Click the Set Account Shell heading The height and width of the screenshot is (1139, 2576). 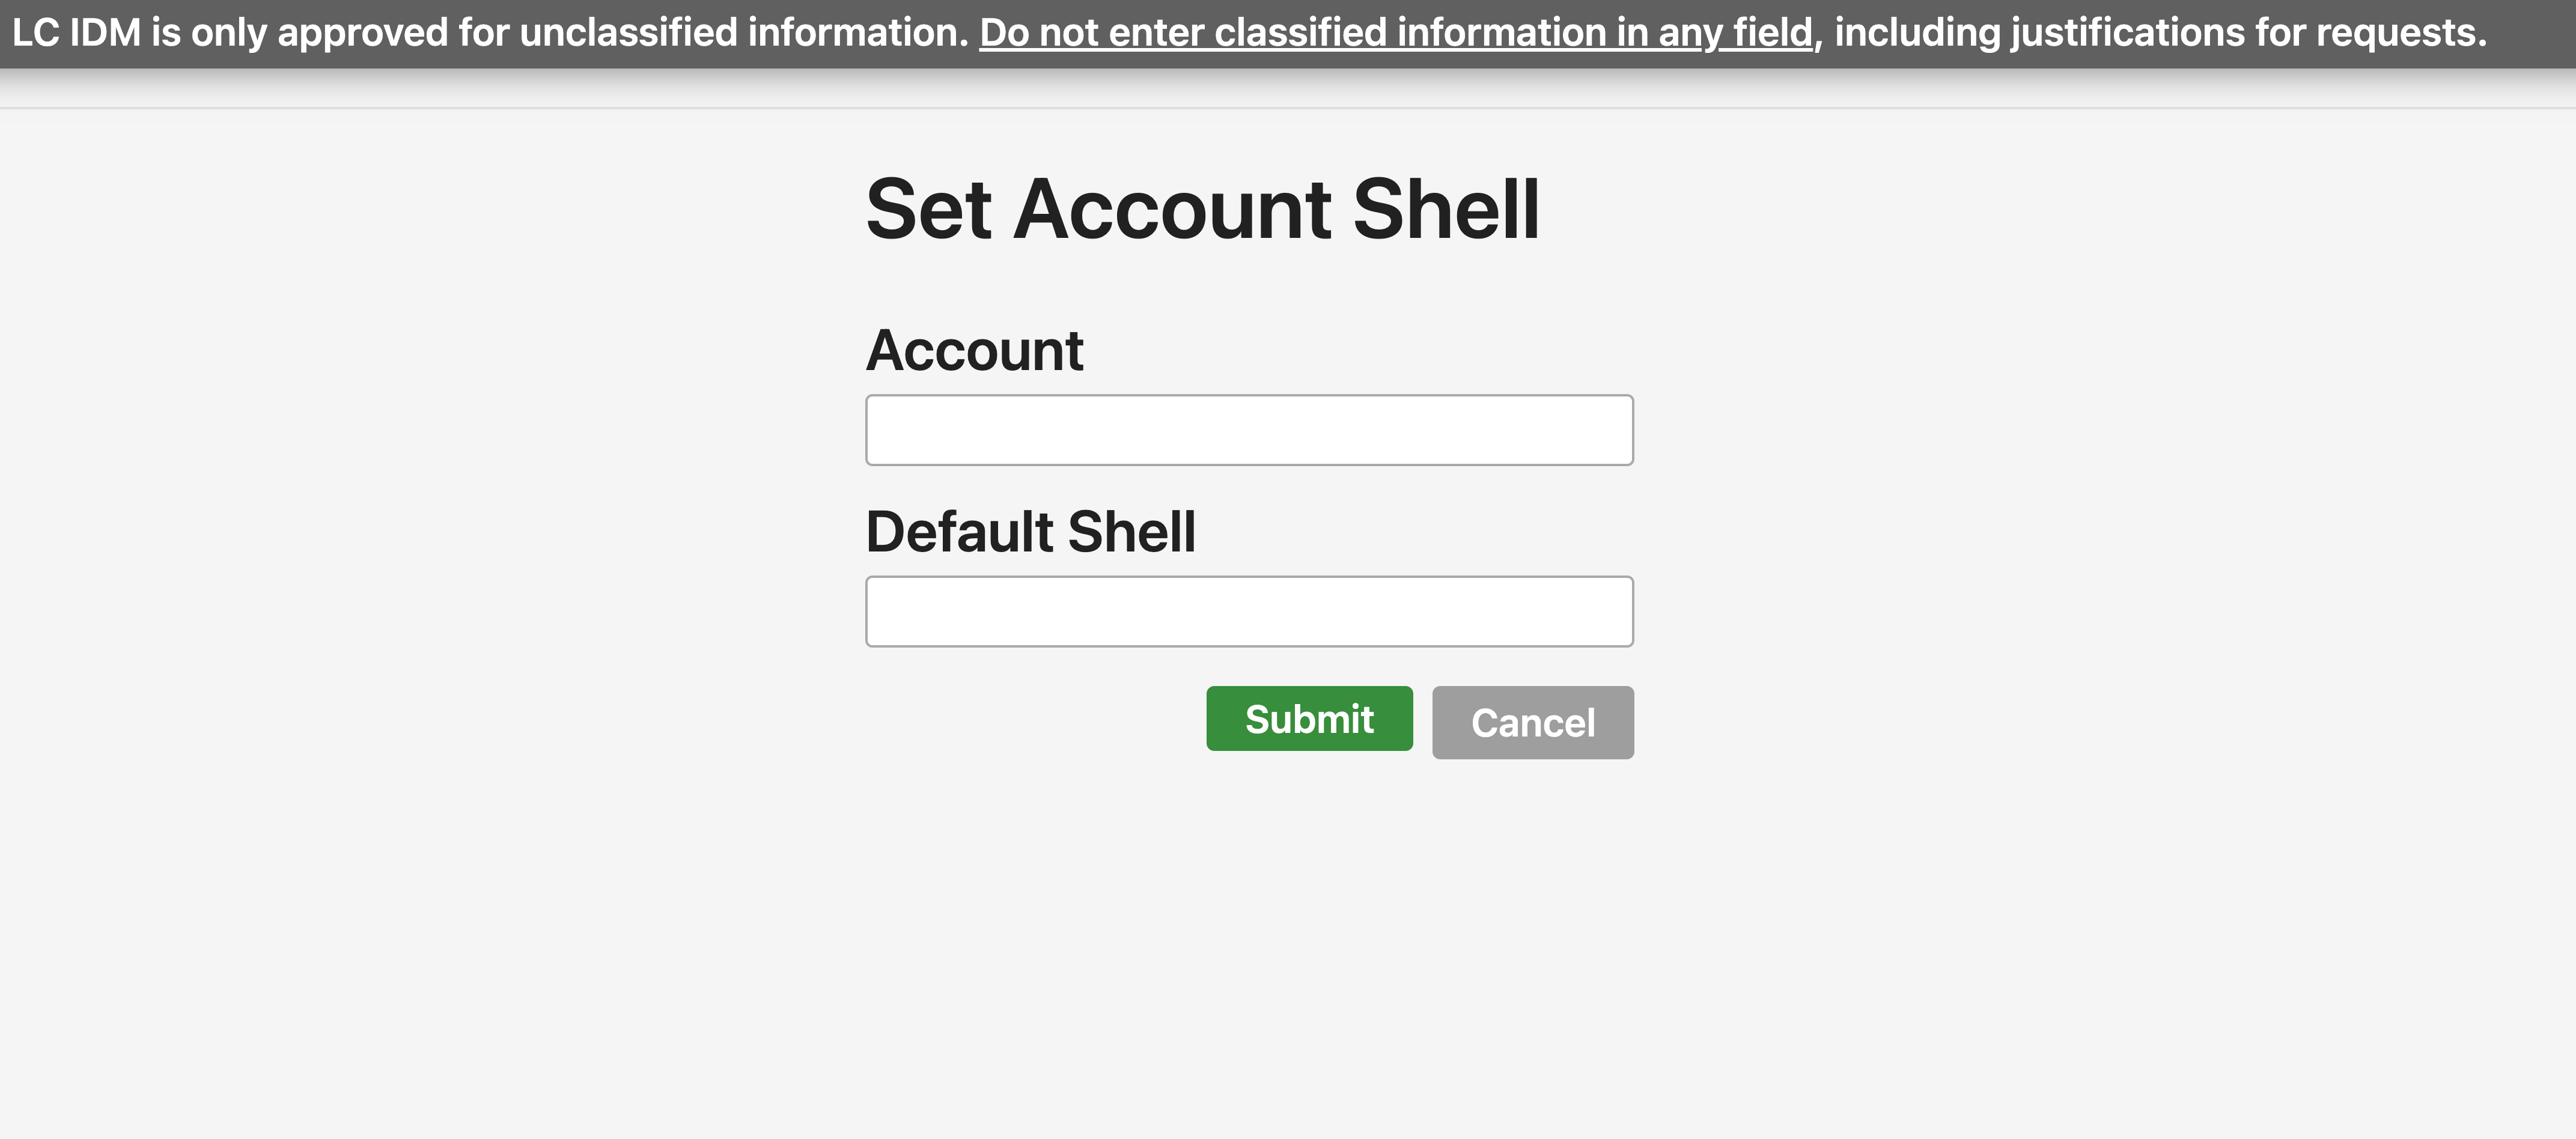coord(1203,209)
